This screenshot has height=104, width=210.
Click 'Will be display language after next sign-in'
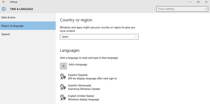[x=92, y=79]
